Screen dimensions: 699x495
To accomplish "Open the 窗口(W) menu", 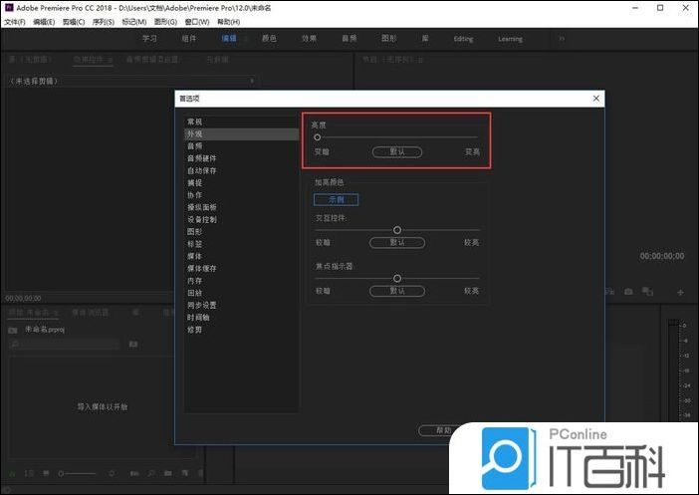I will (196, 22).
